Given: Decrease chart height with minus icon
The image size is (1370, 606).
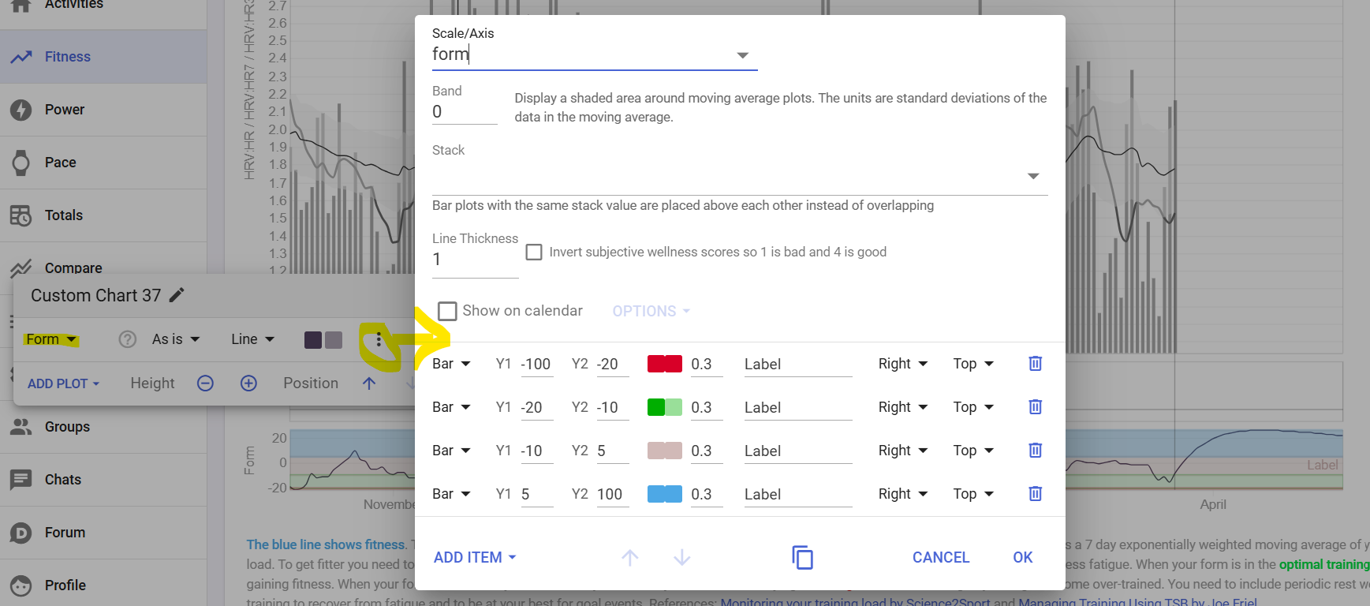Looking at the screenshot, I should (205, 383).
